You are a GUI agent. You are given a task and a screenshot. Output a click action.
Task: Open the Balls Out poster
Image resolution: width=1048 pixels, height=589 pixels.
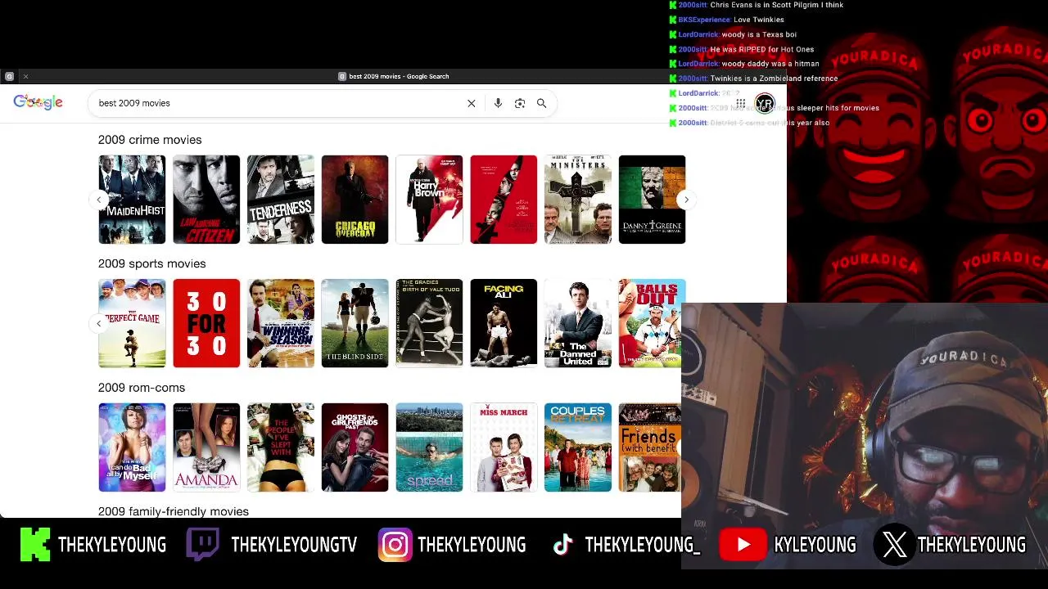(x=650, y=323)
